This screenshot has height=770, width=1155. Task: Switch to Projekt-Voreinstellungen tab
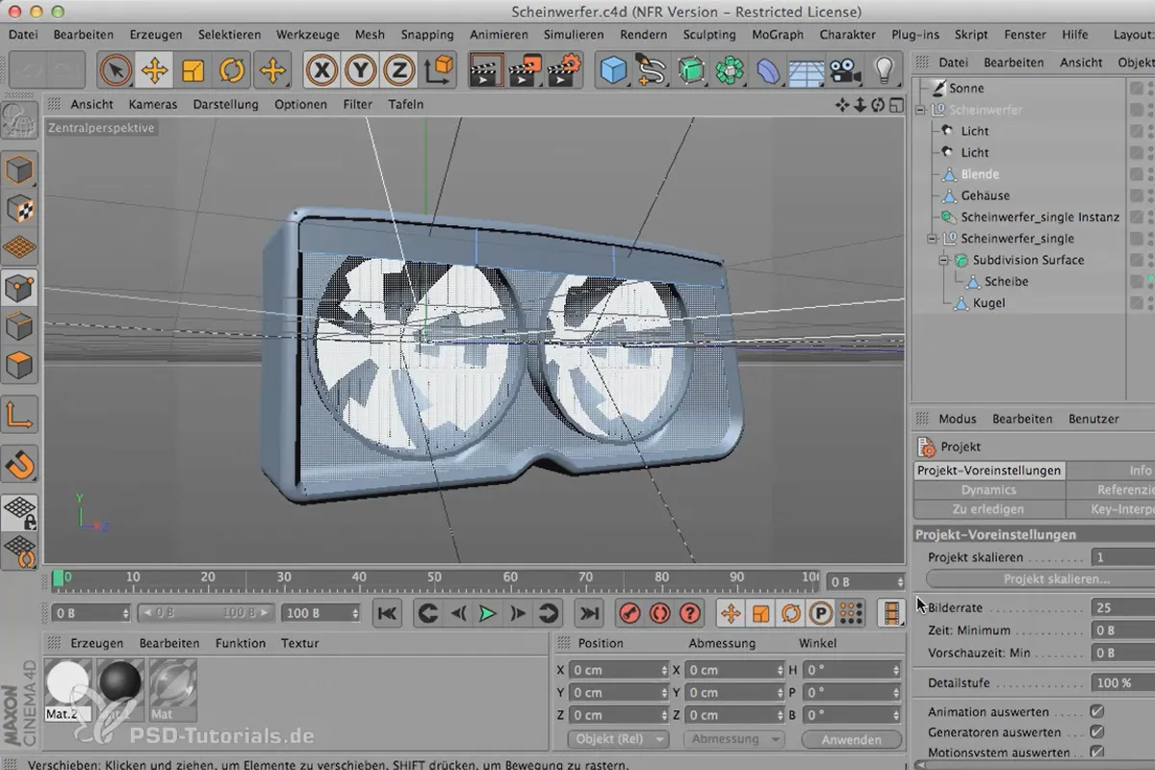(x=989, y=471)
